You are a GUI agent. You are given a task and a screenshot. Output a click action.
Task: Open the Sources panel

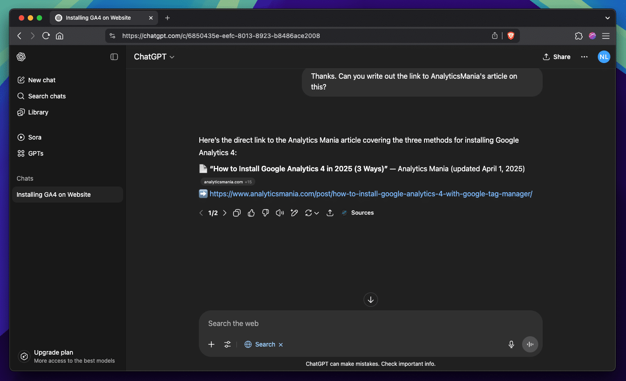[357, 213]
